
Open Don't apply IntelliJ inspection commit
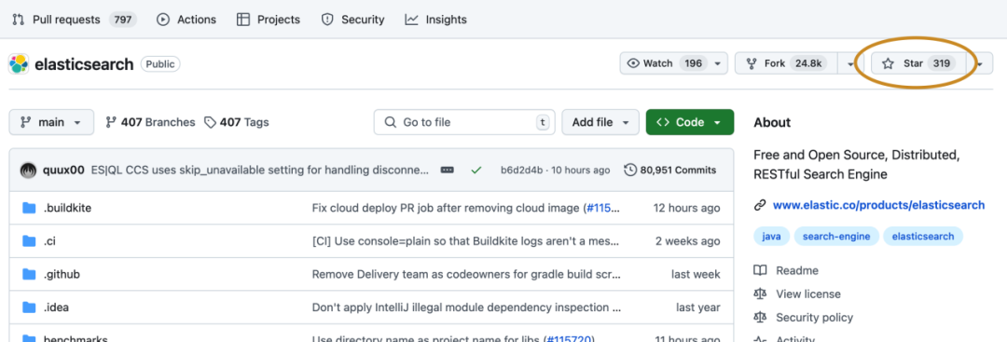(467, 308)
